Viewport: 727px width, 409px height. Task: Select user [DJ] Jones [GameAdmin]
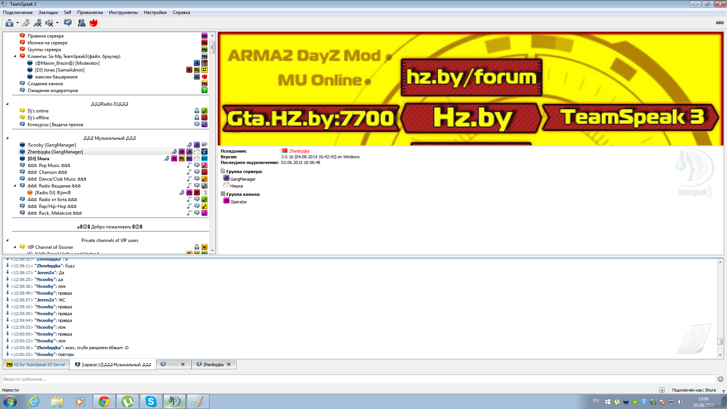pyautogui.click(x=60, y=70)
